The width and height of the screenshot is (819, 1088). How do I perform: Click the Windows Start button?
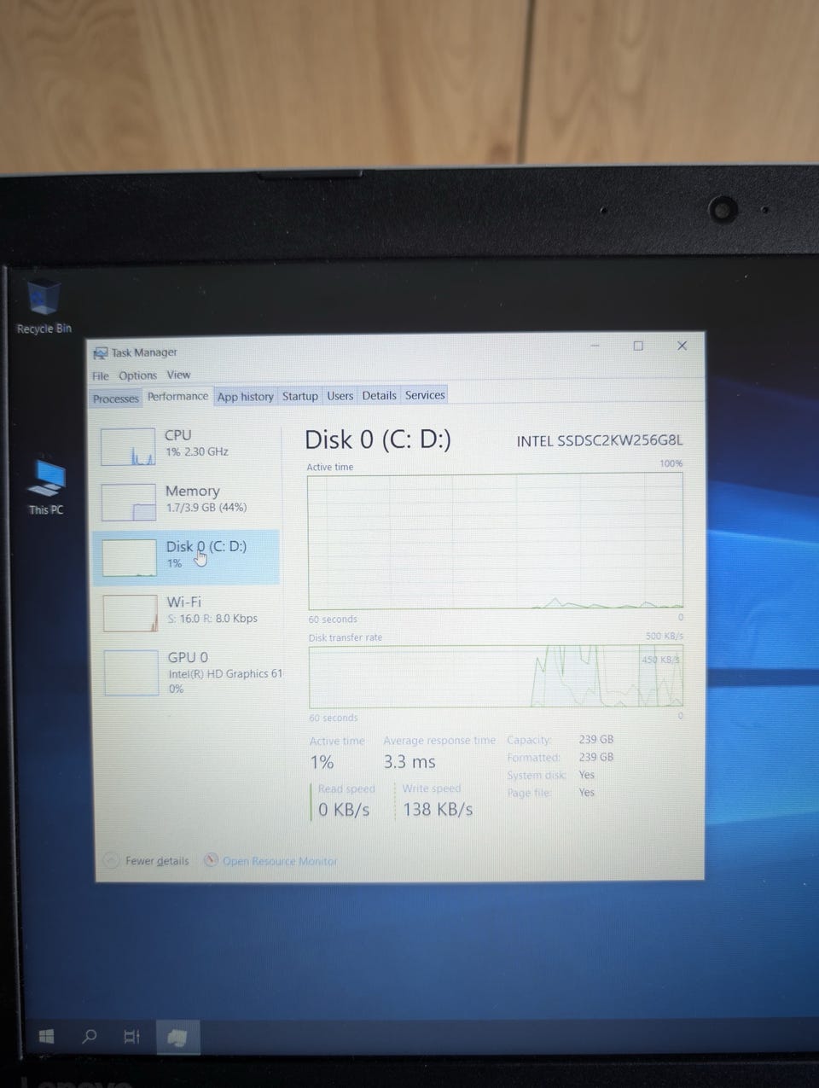[x=47, y=1037]
